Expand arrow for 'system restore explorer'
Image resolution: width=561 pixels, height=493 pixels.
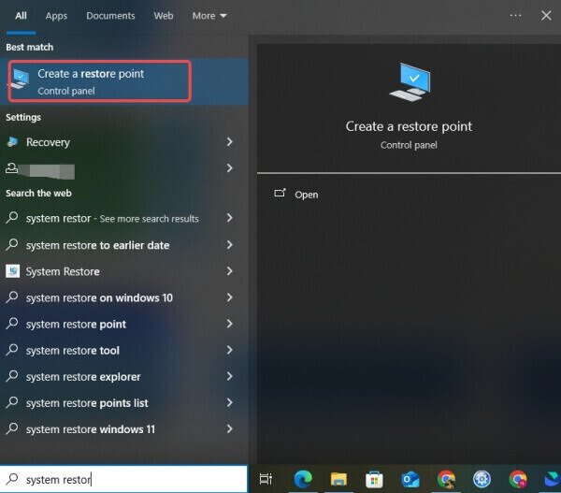[x=230, y=376]
